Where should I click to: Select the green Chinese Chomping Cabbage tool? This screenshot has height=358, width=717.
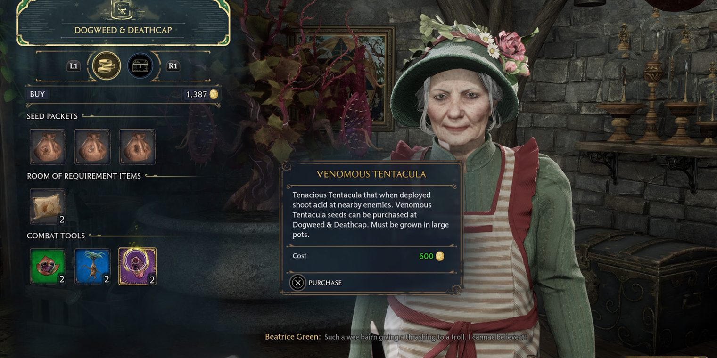[48, 266]
